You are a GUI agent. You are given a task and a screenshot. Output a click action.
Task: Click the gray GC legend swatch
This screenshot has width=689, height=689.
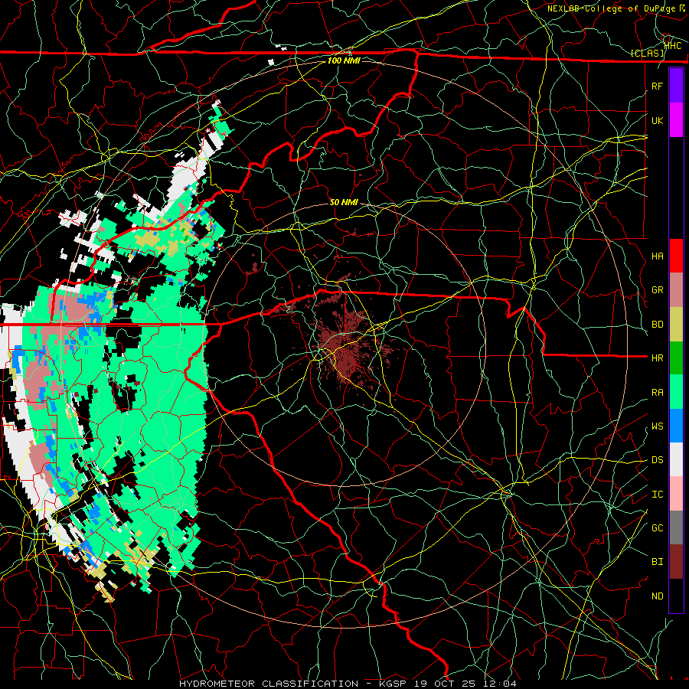tap(676, 527)
